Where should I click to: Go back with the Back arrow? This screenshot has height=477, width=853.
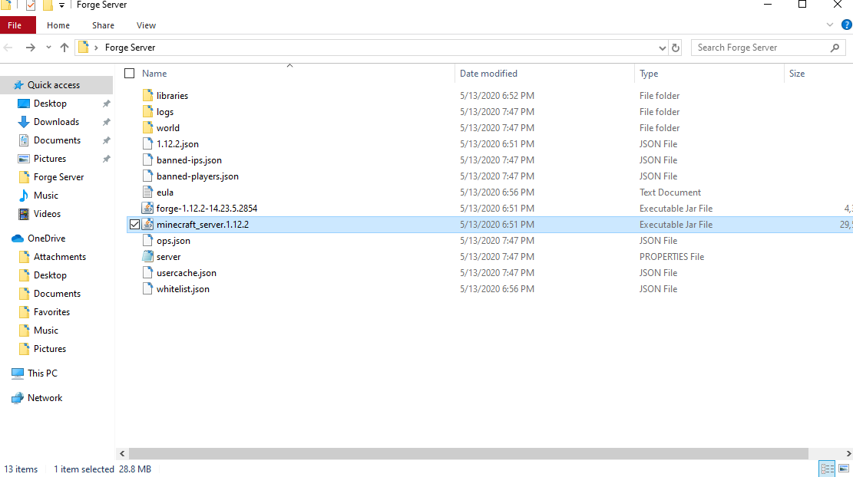(x=8, y=48)
